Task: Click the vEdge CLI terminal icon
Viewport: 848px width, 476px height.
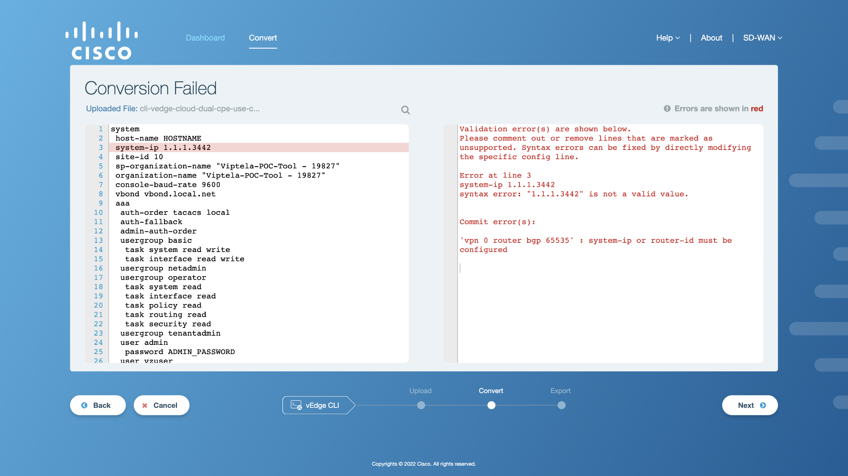Action: [x=296, y=405]
